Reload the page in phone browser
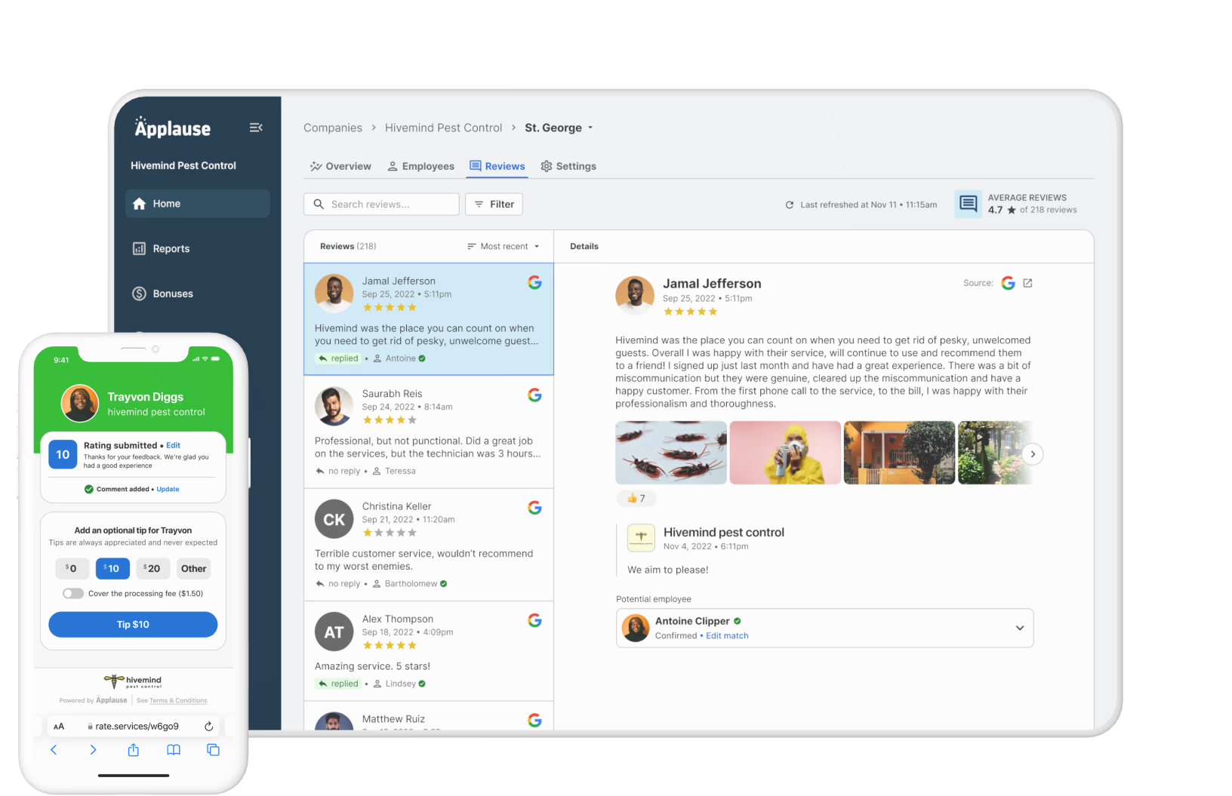Viewport: 1232px width, 796px height. point(208,726)
